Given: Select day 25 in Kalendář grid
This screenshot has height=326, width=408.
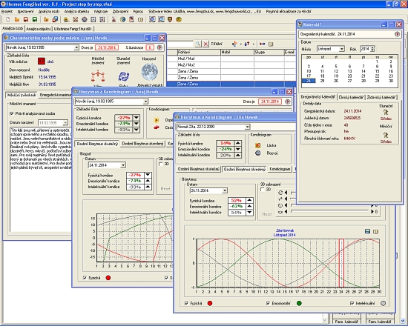Looking at the screenshot, I should coord(323,81).
